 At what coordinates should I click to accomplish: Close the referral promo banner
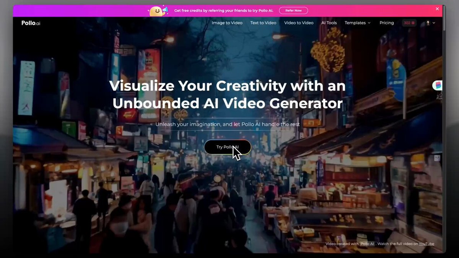437,9
